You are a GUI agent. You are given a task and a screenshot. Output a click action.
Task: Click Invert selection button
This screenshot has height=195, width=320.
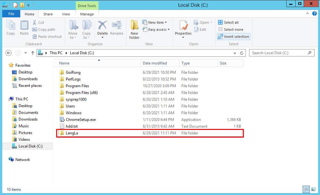click(x=233, y=37)
